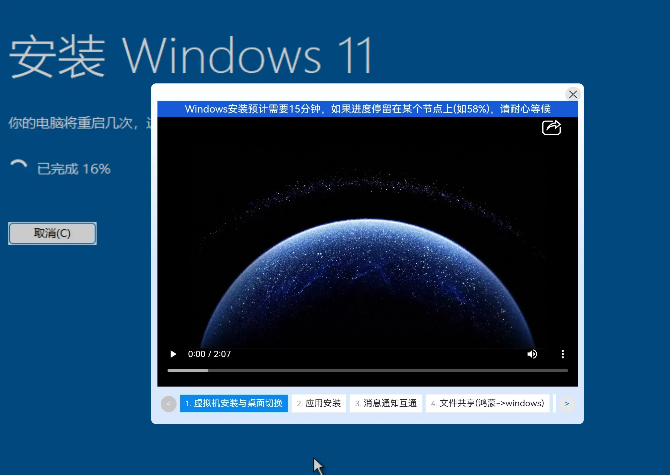This screenshot has height=475, width=670.
Task: Select tab 1. 虚拟机安装与桌面切换
Action: tap(234, 403)
